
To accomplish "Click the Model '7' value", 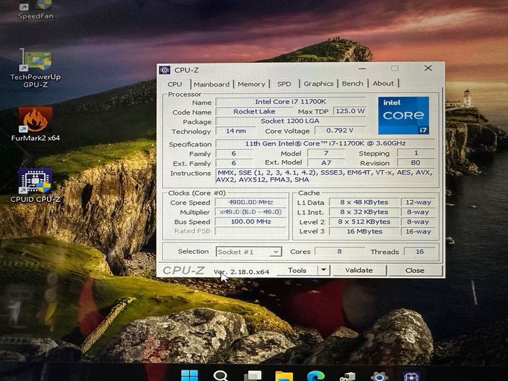I will [x=326, y=153].
